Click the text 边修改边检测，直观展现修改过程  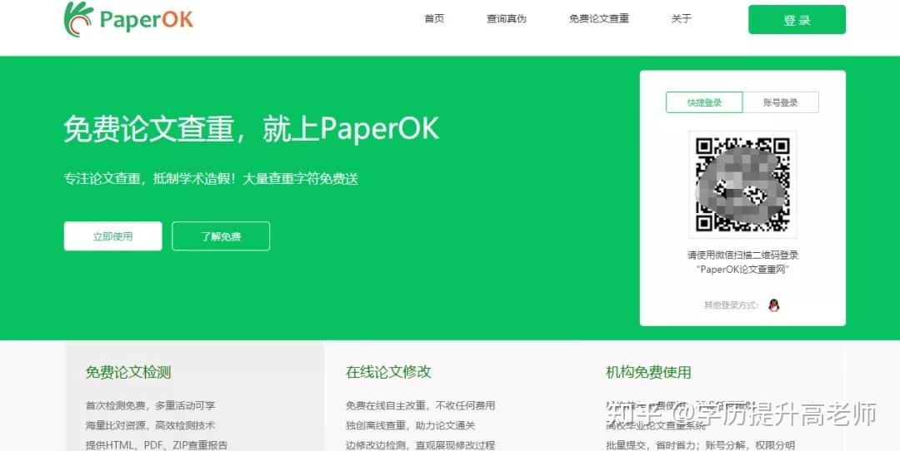(420, 445)
